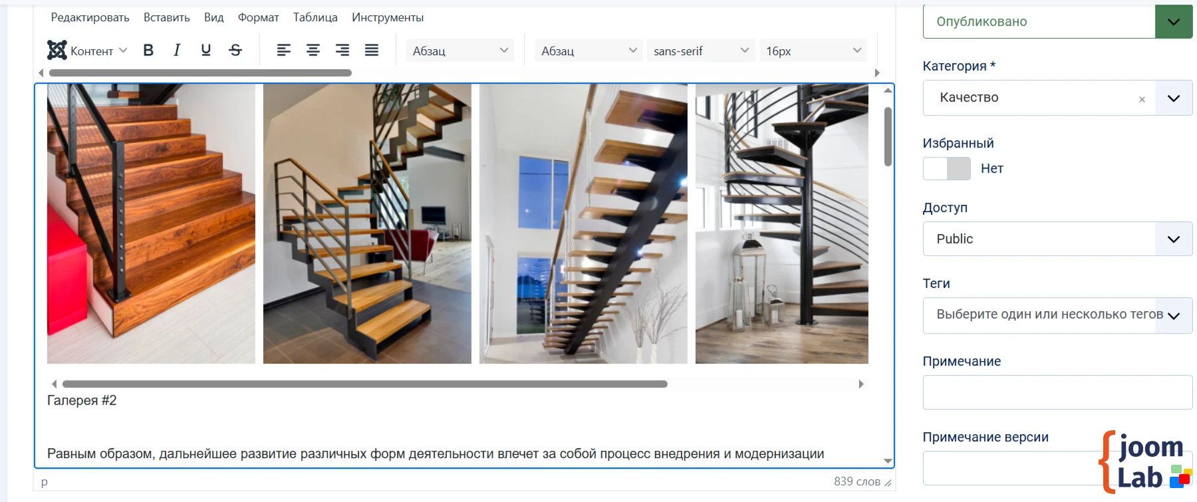Open the Joomla Контент button menu
This screenshot has width=1197, height=502.
[x=87, y=51]
